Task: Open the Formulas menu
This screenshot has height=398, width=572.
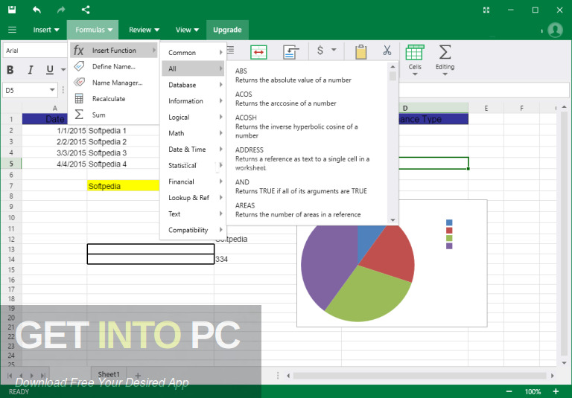Action: point(93,30)
